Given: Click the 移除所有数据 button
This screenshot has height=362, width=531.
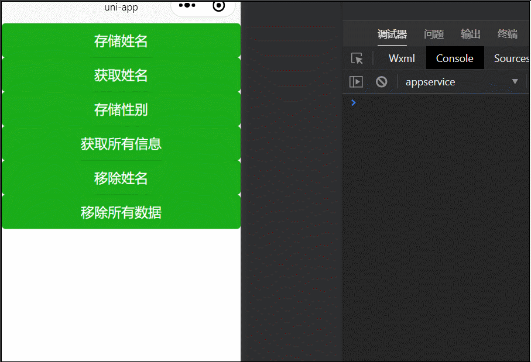Looking at the screenshot, I should 121,212.
